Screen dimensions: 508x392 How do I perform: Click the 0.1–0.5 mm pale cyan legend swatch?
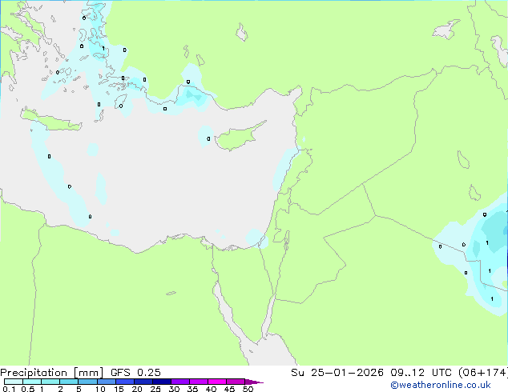click(x=14, y=382)
